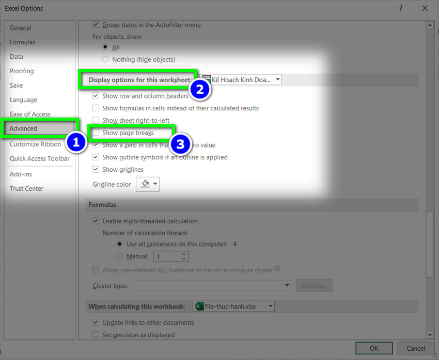The image size is (439, 360).
Task: Select Advanced in the left sidebar
Action: pos(24,128)
